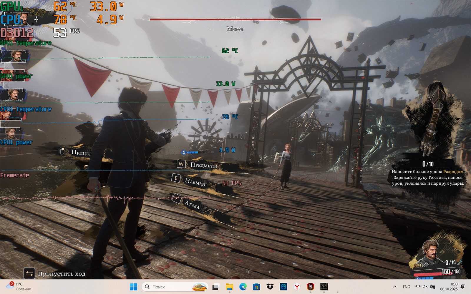Open Yandex Browser from taskbar
This screenshot has height=294, width=471.
[x=297, y=287]
